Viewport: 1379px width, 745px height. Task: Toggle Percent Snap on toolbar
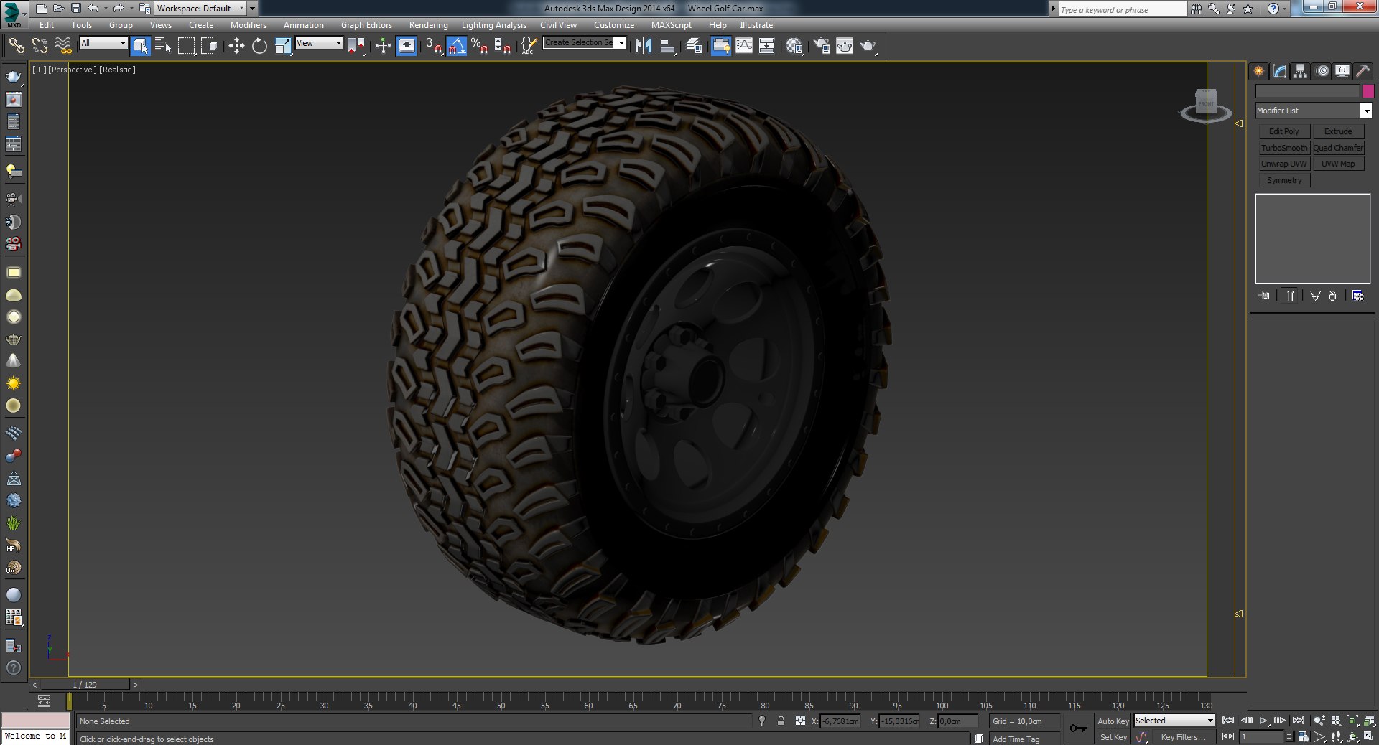pyautogui.click(x=480, y=46)
